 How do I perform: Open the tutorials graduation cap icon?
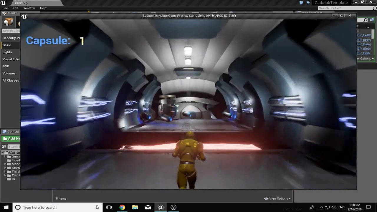pos(308,3)
